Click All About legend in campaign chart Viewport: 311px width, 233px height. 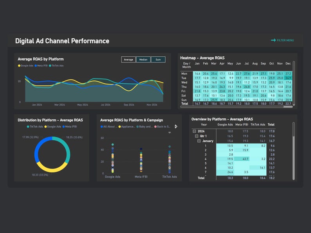point(109,127)
